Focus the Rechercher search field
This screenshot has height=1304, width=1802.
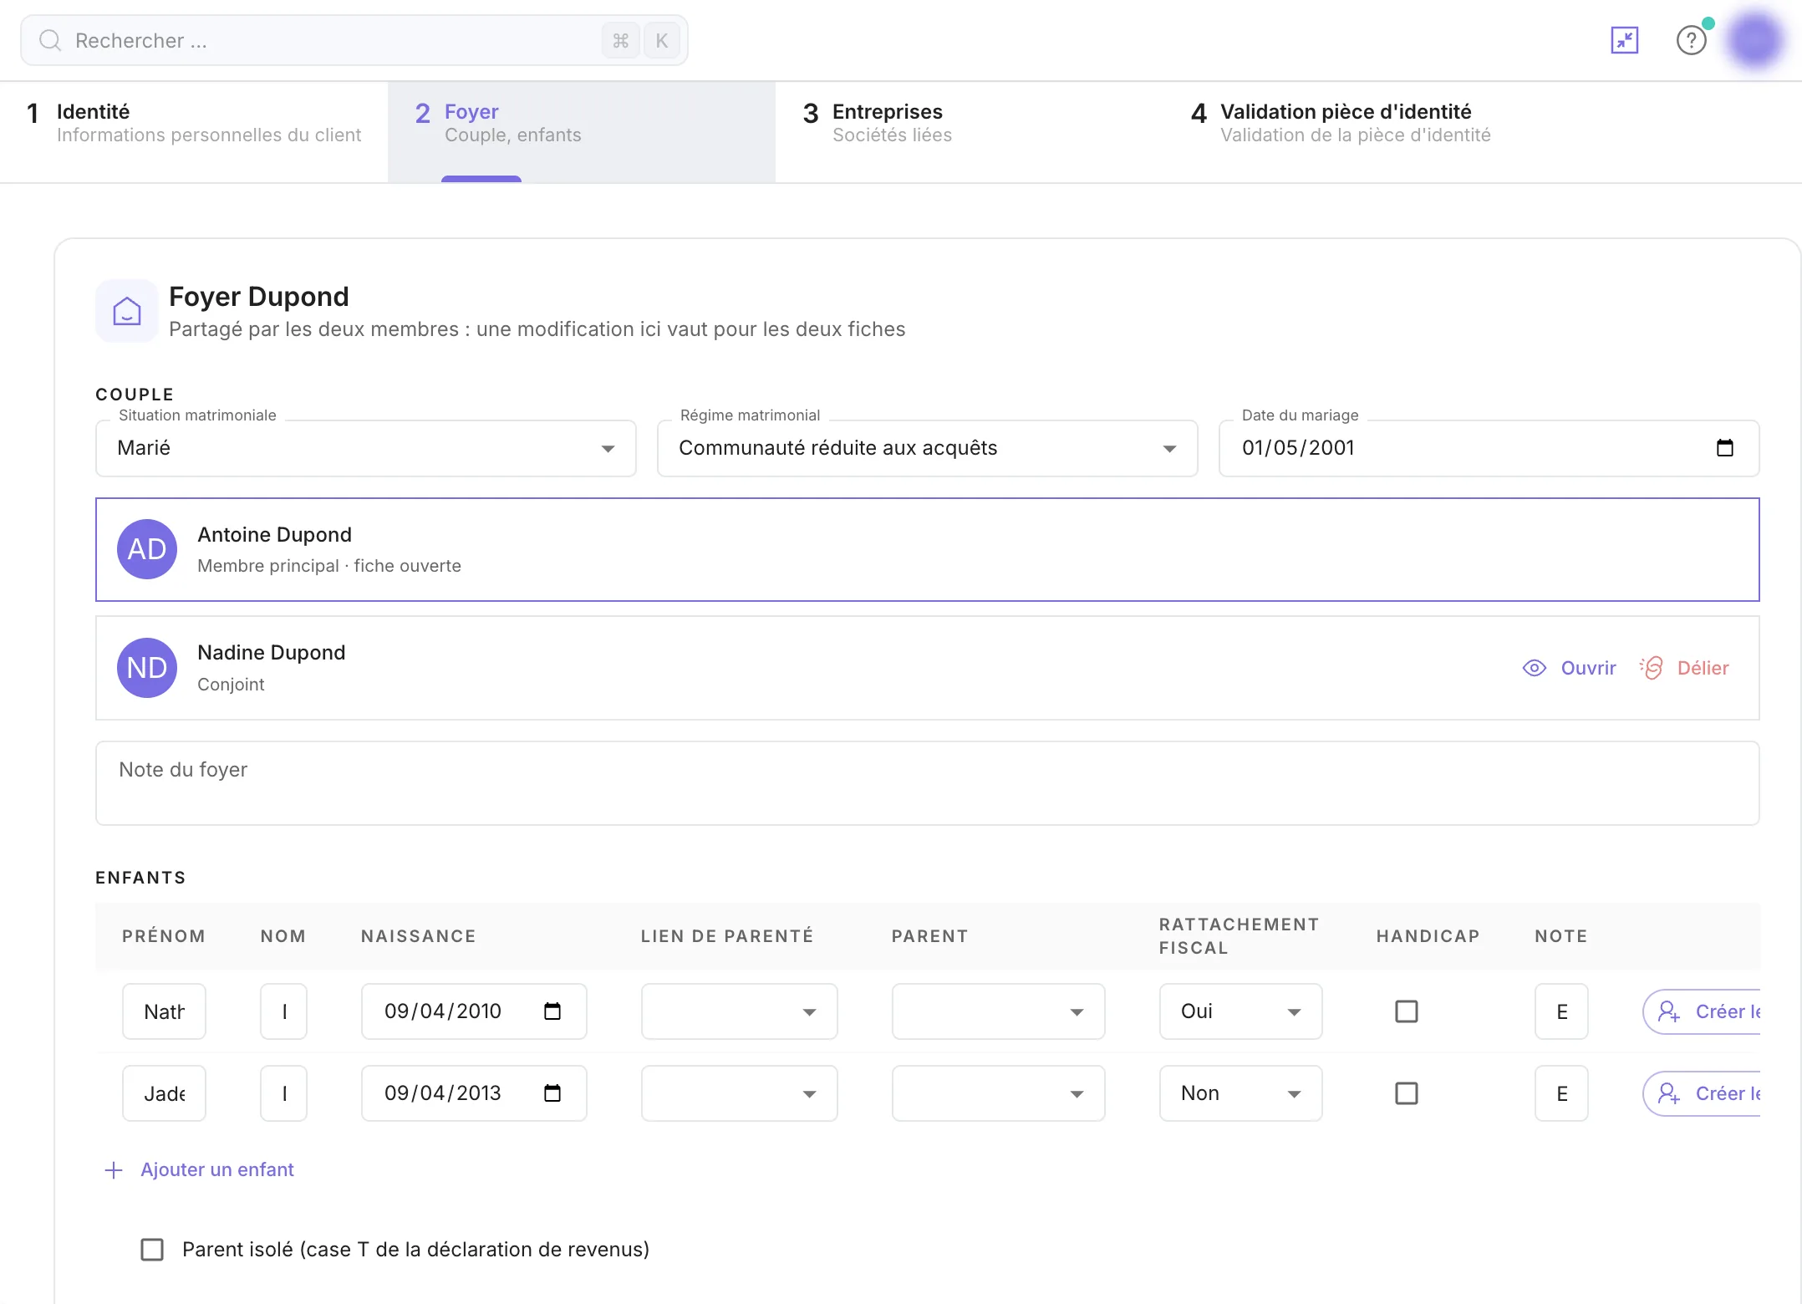(x=354, y=40)
